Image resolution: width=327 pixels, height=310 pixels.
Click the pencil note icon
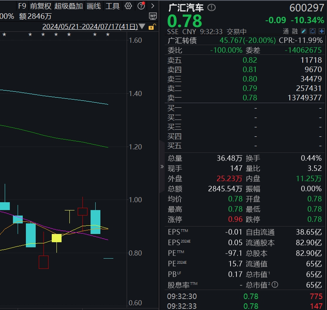(304, 31)
